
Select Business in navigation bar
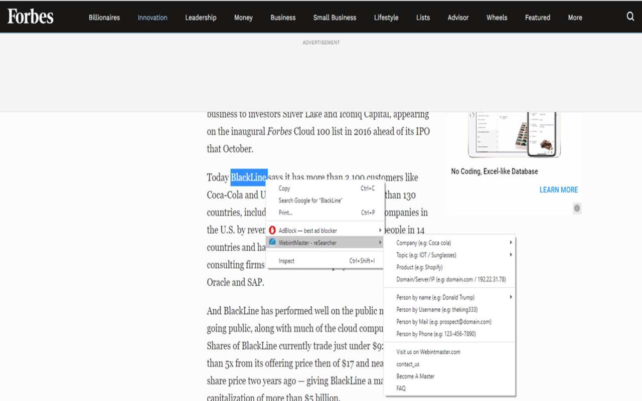pos(283,18)
